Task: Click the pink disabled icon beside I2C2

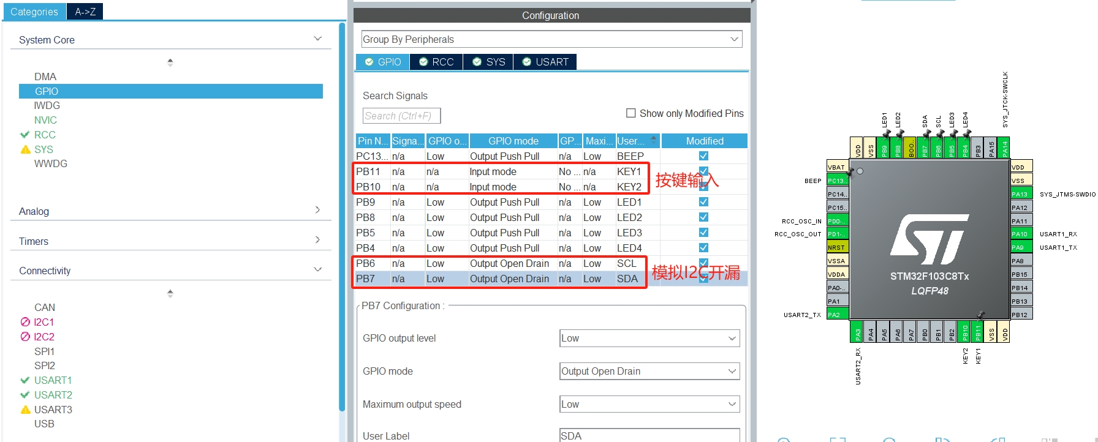Action: click(25, 337)
